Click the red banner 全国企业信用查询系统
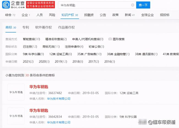 pyautogui.click(x=40, y=5)
